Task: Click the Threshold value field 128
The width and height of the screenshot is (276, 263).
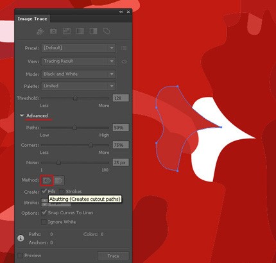Action: tap(121, 98)
